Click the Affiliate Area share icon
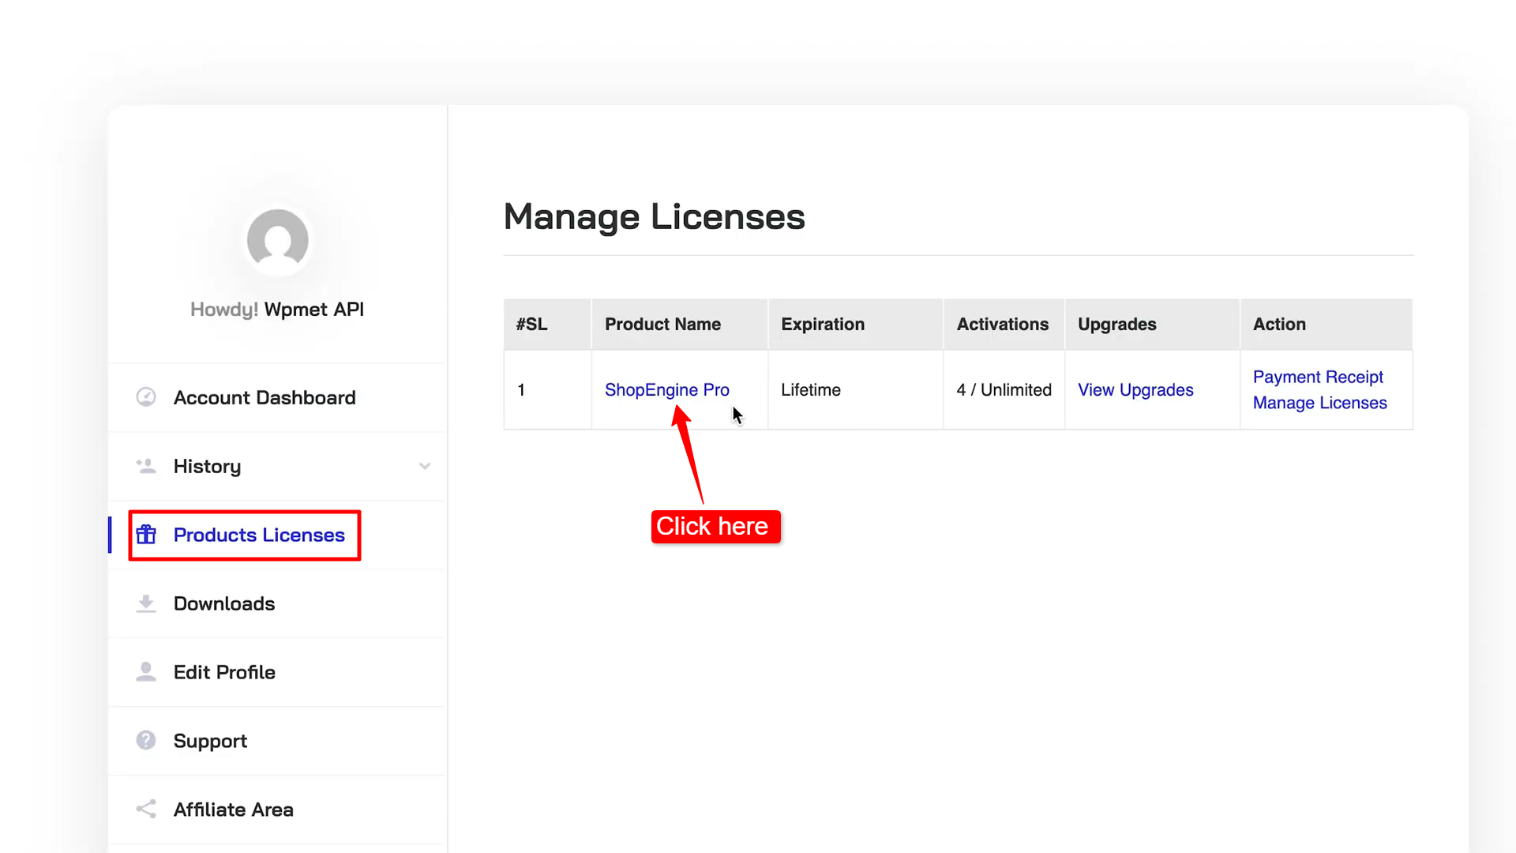The image size is (1516, 853). point(146,809)
